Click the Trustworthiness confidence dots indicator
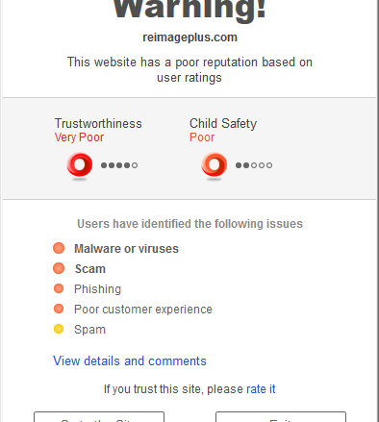This screenshot has width=379, height=422. (x=119, y=165)
